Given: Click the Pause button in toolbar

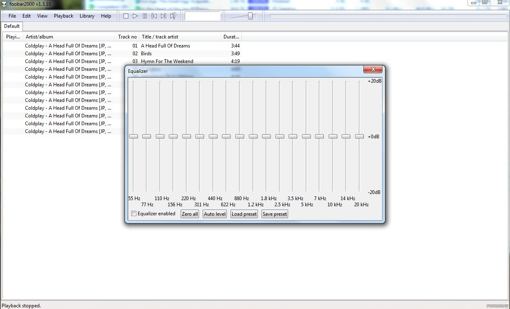Looking at the screenshot, I should tap(145, 16).
